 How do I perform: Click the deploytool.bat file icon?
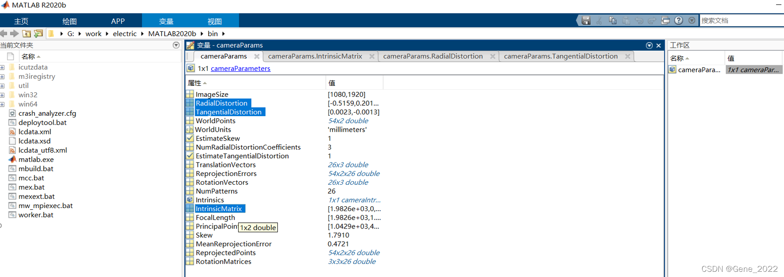pyautogui.click(x=12, y=122)
